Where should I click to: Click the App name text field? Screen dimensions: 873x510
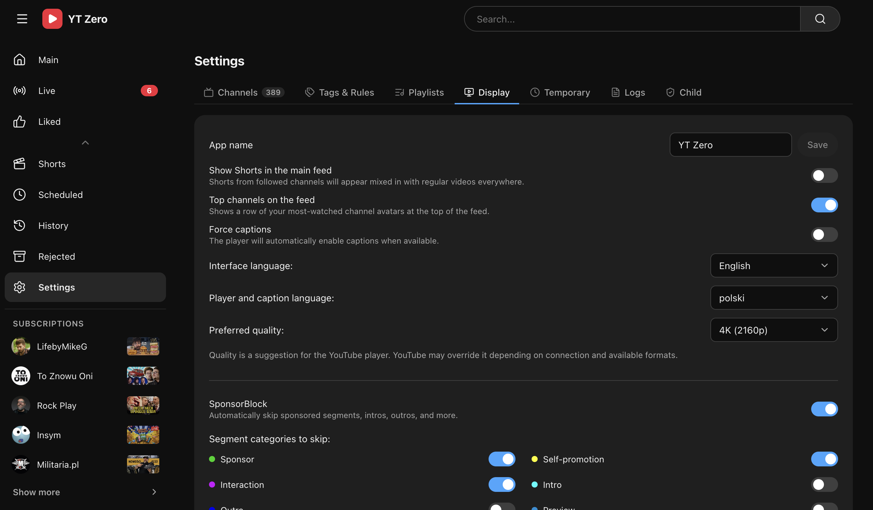click(731, 145)
